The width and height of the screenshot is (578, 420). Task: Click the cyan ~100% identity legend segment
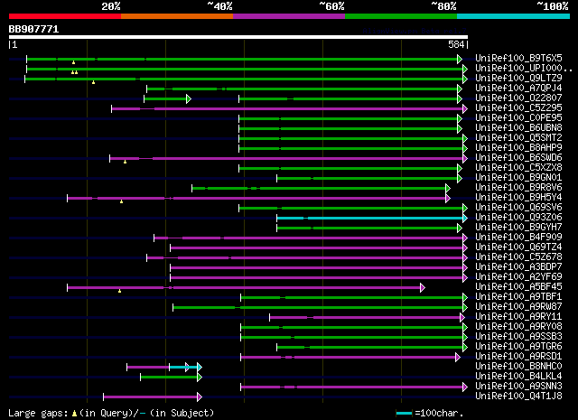point(513,16)
